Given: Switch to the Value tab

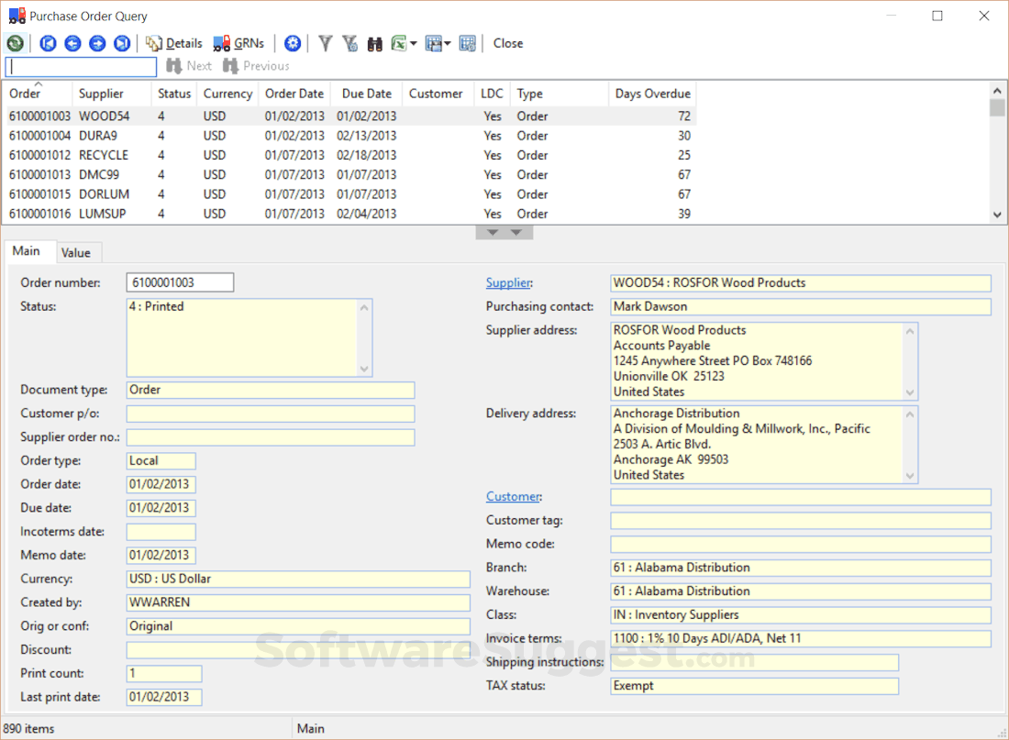Looking at the screenshot, I should pyautogui.click(x=78, y=252).
